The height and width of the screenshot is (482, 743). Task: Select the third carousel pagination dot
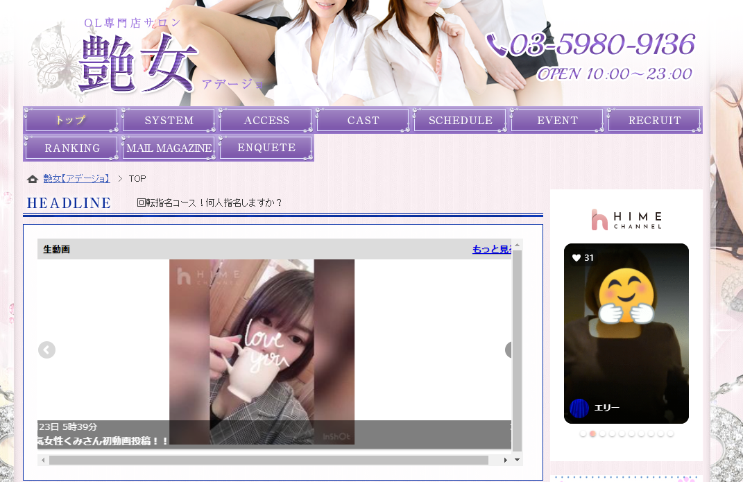pyautogui.click(x=602, y=433)
